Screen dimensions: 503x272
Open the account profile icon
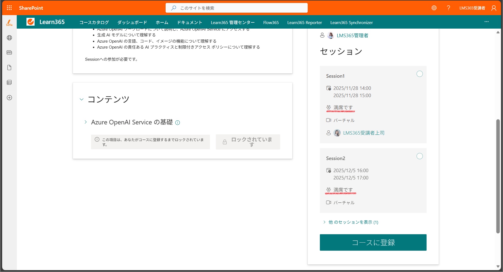(x=494, y=8)
